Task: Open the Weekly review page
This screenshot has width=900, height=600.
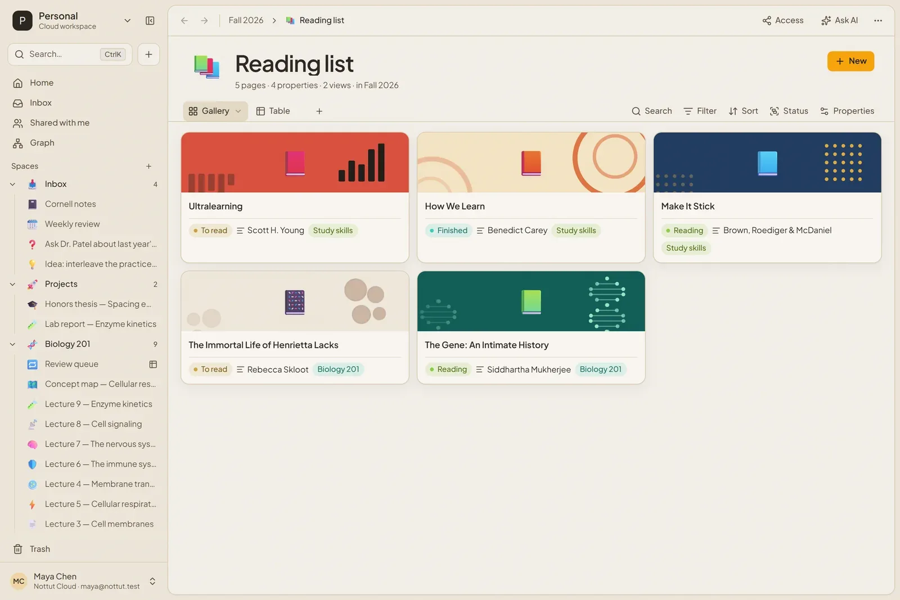Action: [92, 224]
